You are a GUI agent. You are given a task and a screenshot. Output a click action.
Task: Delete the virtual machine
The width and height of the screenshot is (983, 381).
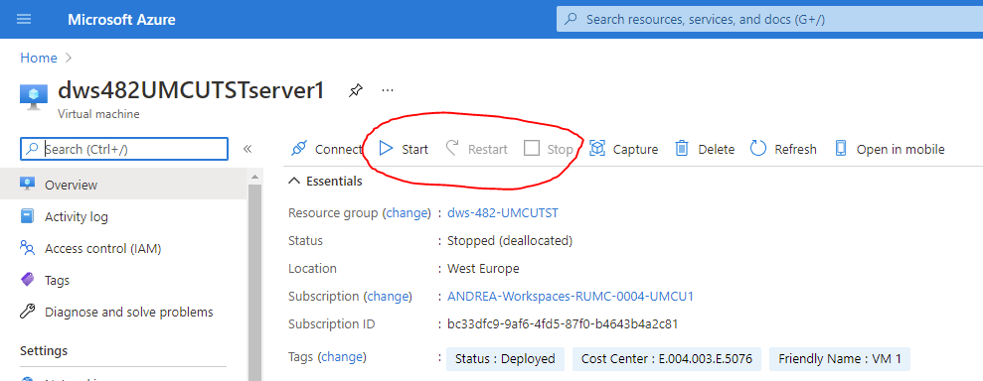pyautogui.click(x=704, y=149)
